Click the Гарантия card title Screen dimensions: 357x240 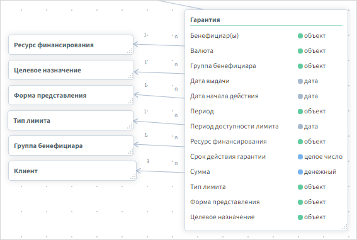click(x=205, y=20)
